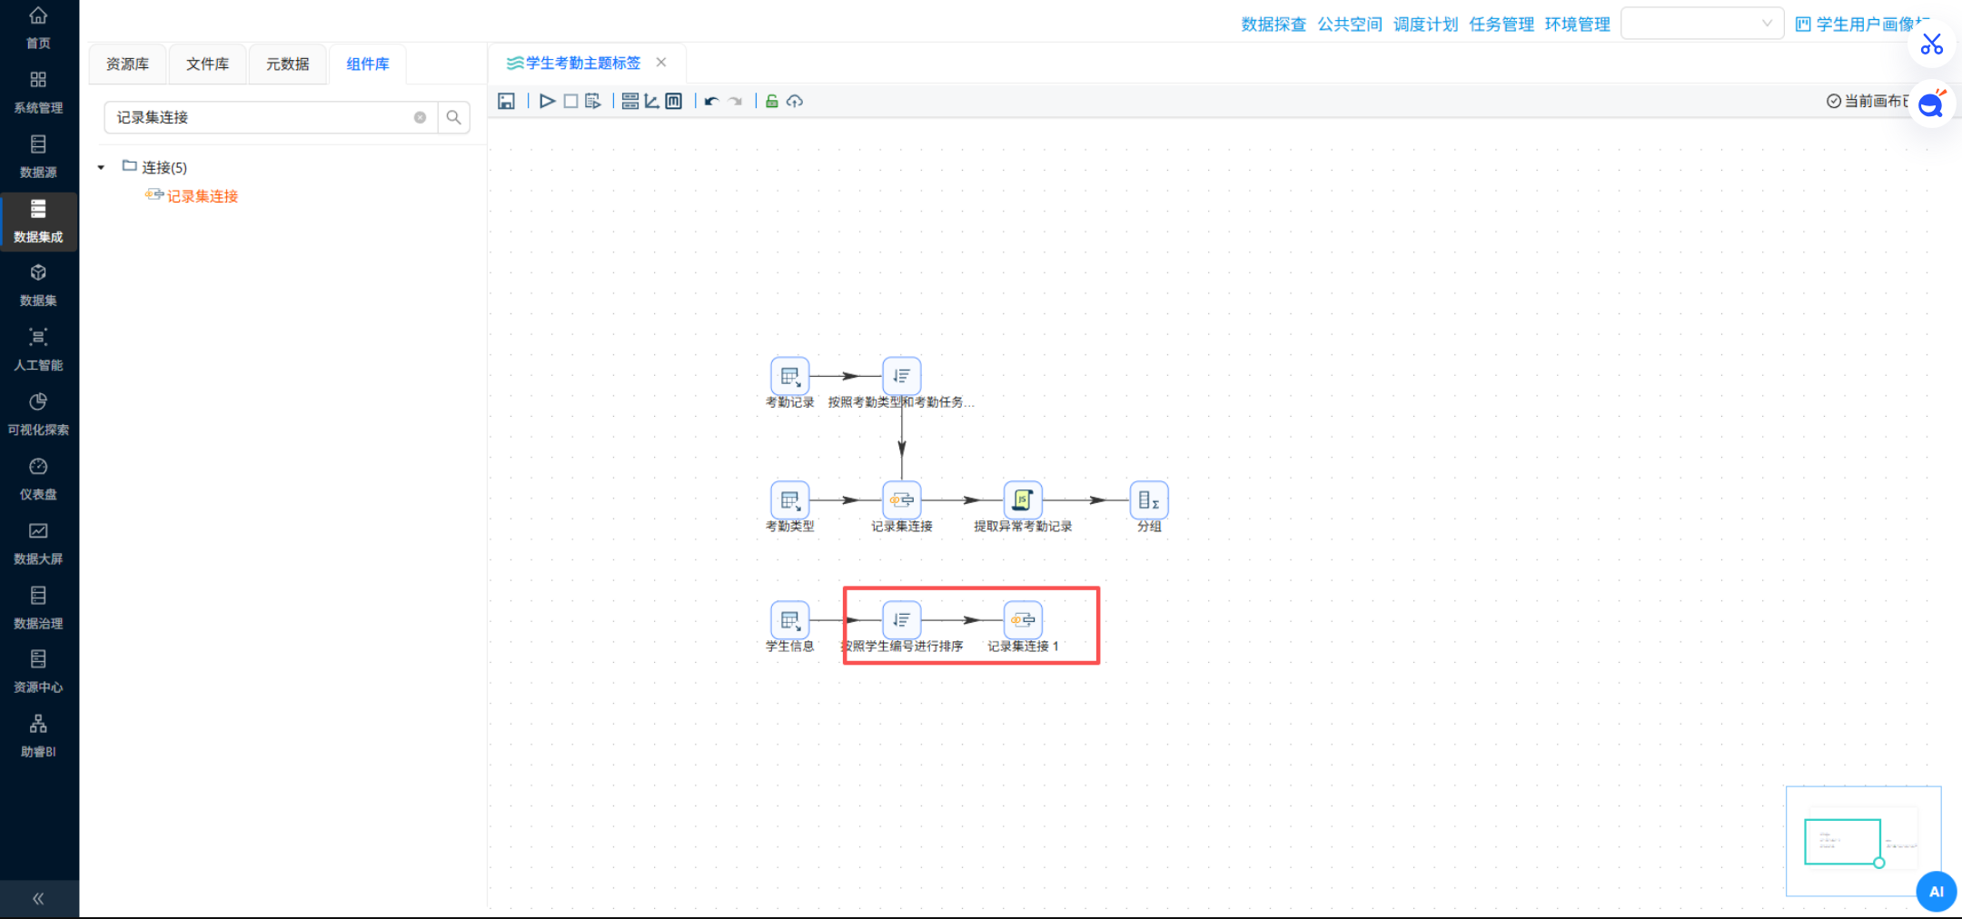Image resolution: width=1962 pixels, height=919 pixels.
Task: Click the boxed M toolbar icon
Action: tap(673, 101)
